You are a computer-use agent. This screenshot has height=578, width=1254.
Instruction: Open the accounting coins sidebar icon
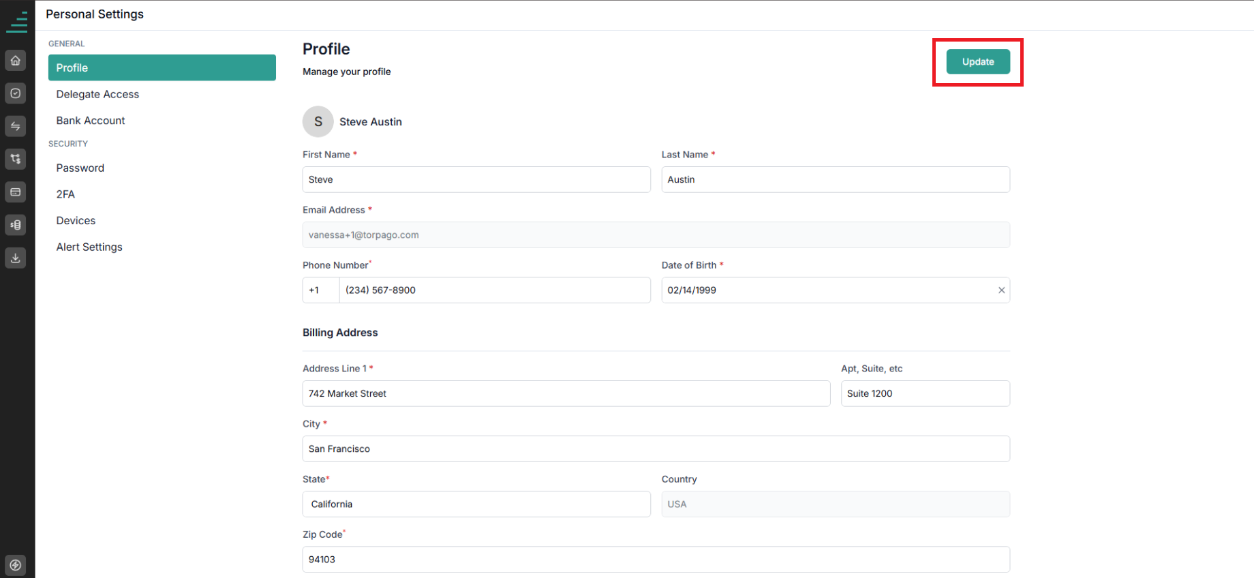tap(16, 225)
